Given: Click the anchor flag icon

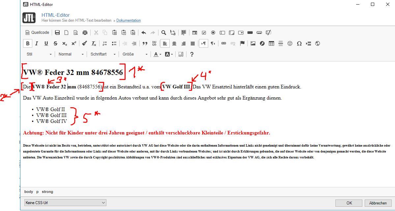Looking at the screenshot, I should coord(242,43).
